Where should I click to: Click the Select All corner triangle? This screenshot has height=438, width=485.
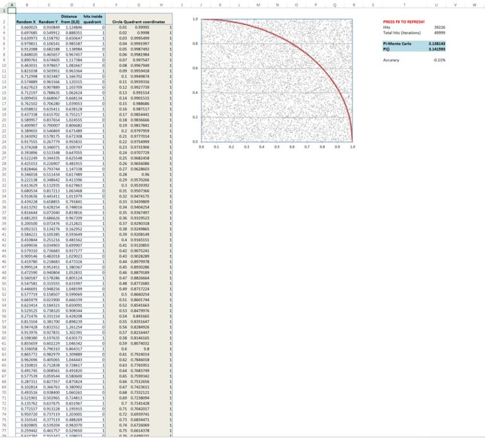3,5
